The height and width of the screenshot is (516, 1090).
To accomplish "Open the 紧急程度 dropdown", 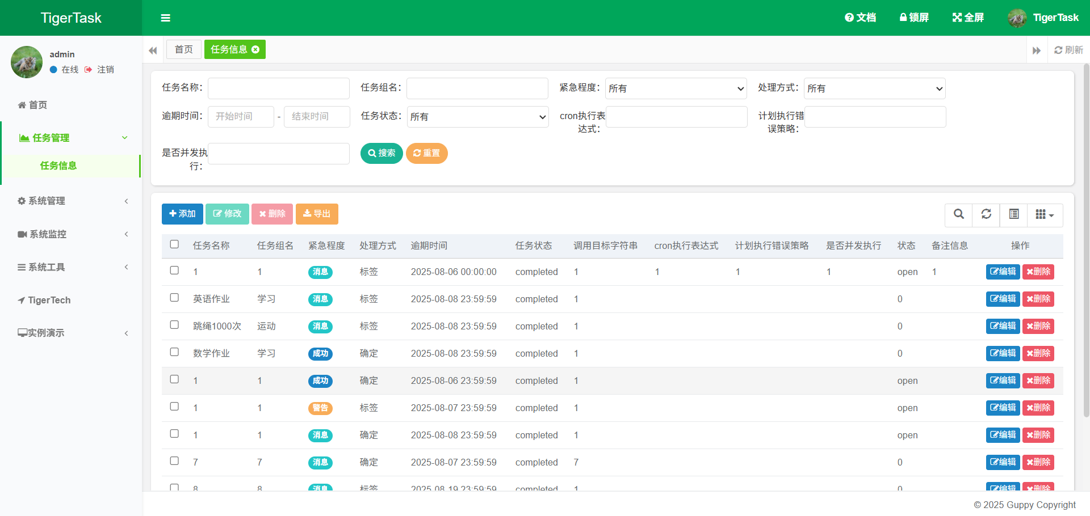I will (x=676, y=88).
